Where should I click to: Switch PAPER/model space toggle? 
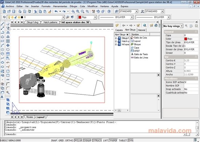pyautogui.click(x=113, y=141)
